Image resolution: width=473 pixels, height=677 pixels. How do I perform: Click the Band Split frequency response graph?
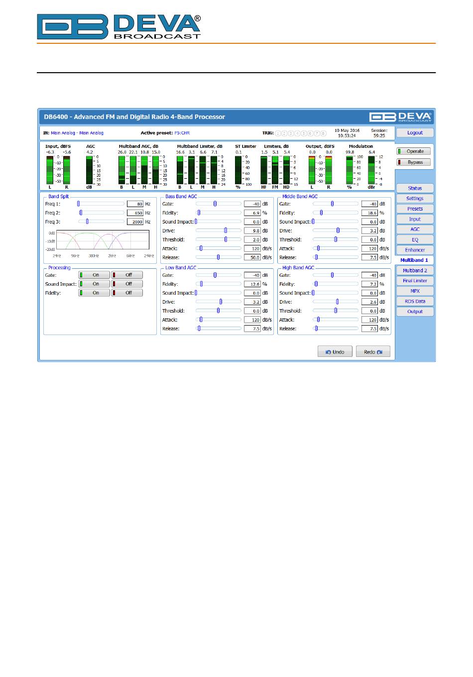click(x=103, y=240)
